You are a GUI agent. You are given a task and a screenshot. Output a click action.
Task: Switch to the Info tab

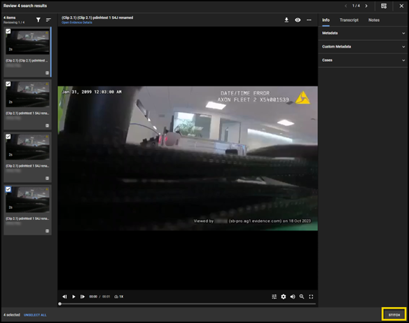(326, 20)
